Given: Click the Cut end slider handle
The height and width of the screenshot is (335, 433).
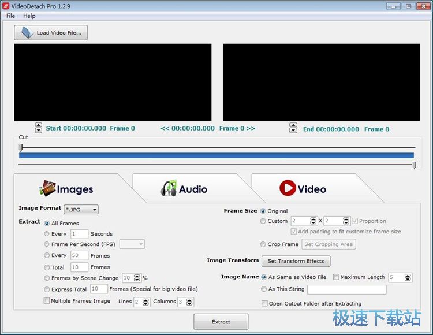Looking at the screenshot, I should tap(414, 165).
